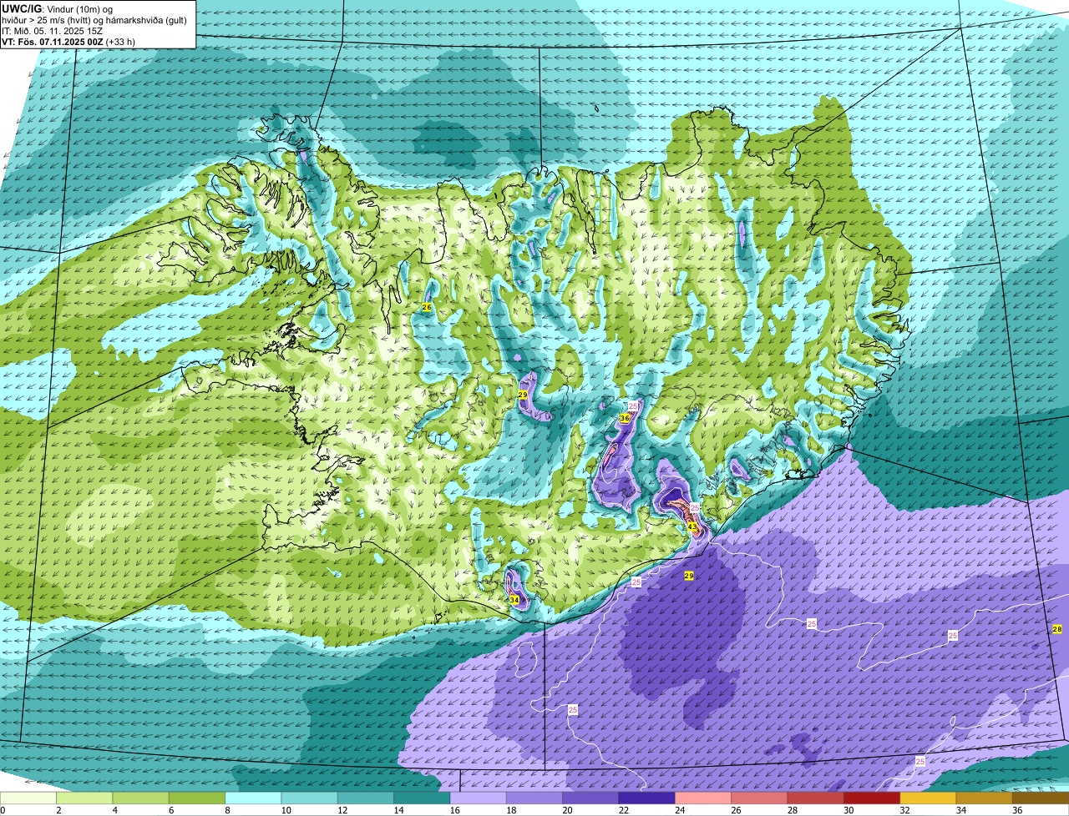Click the "26" tick label on the bottom legend
The image size is (1069, 816).
point(736,810)
